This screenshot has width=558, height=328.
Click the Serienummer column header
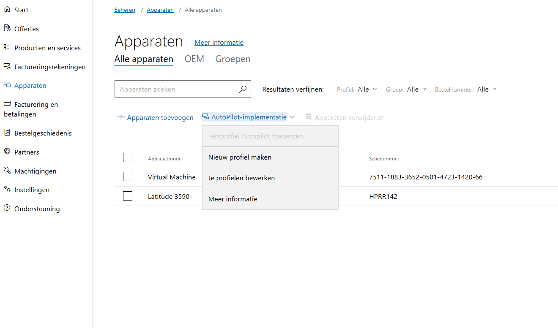pyautogui.click(x=384, y=159)
